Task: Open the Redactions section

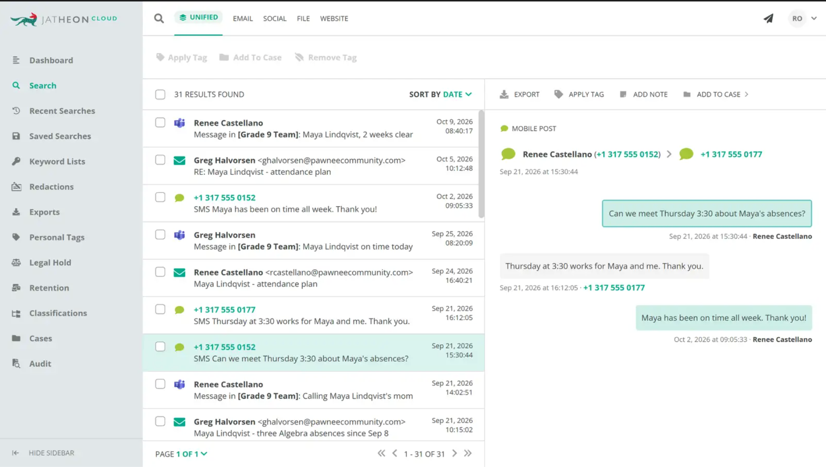Action: coord(51,187)
